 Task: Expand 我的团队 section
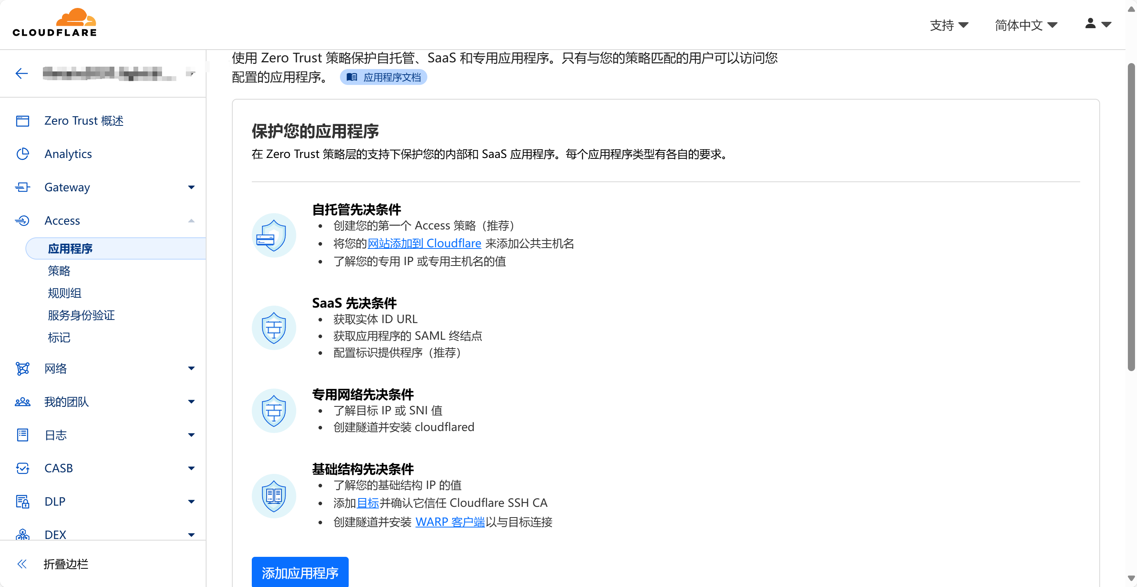coord(191,402)
